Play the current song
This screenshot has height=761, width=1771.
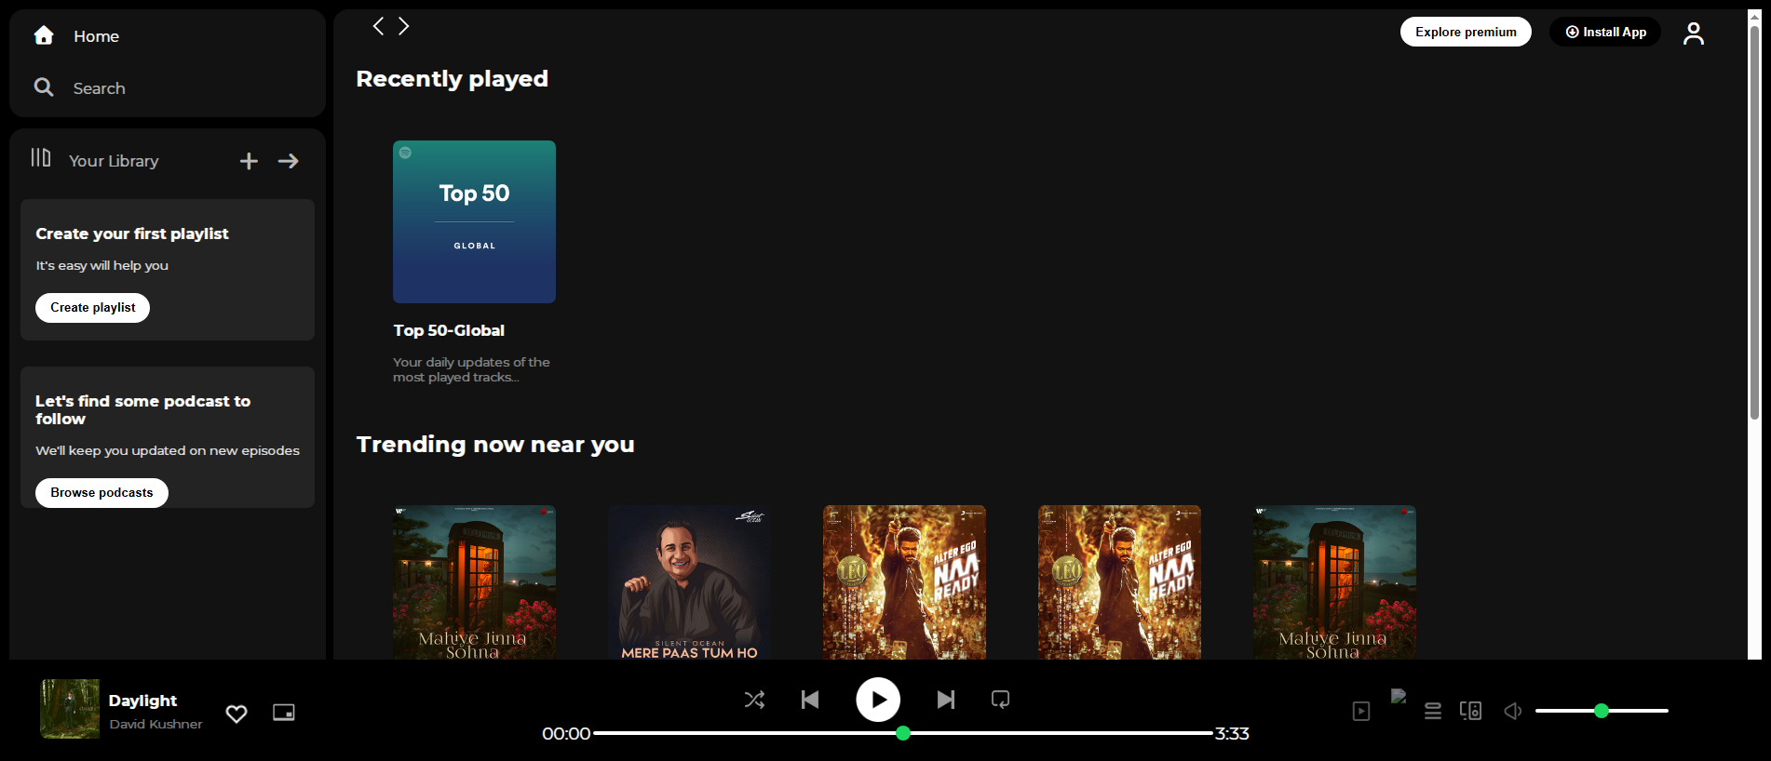coord(878,700)
